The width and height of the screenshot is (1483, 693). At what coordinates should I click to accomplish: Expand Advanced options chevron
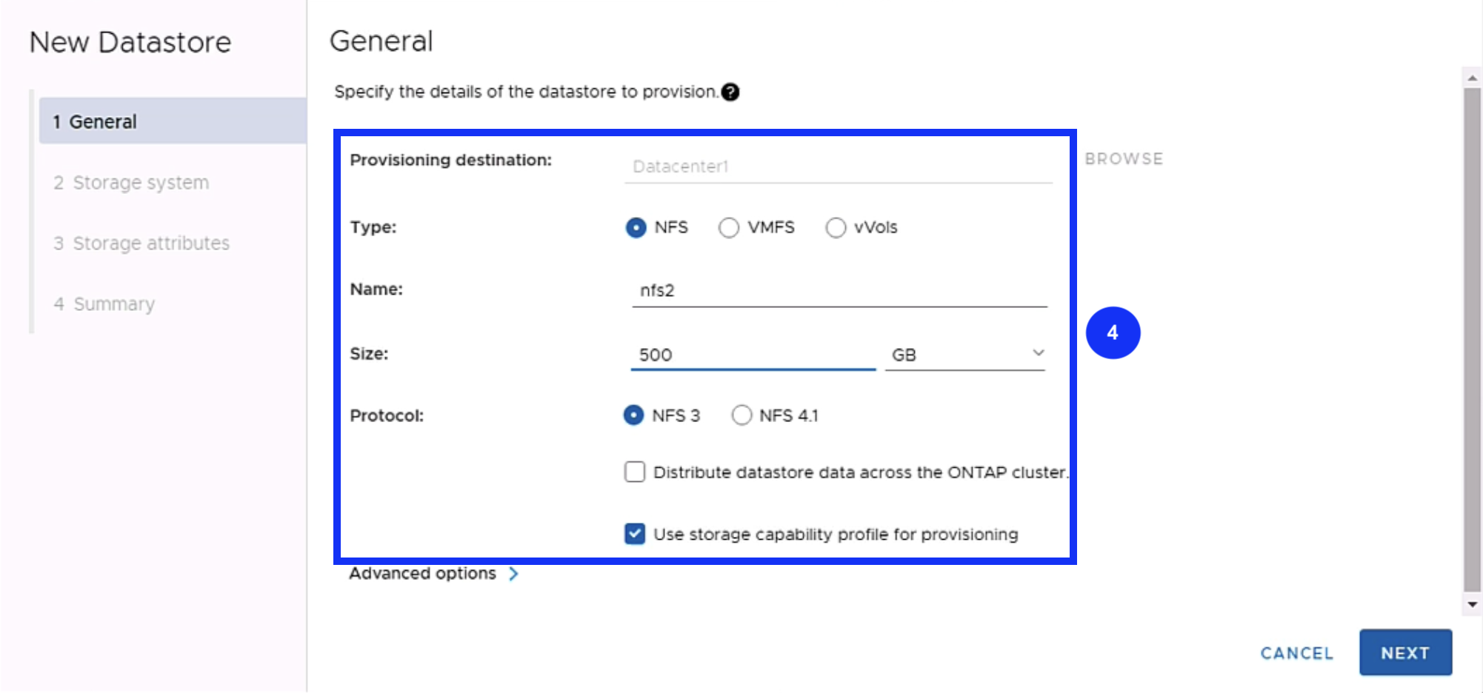tap(513, 574)
